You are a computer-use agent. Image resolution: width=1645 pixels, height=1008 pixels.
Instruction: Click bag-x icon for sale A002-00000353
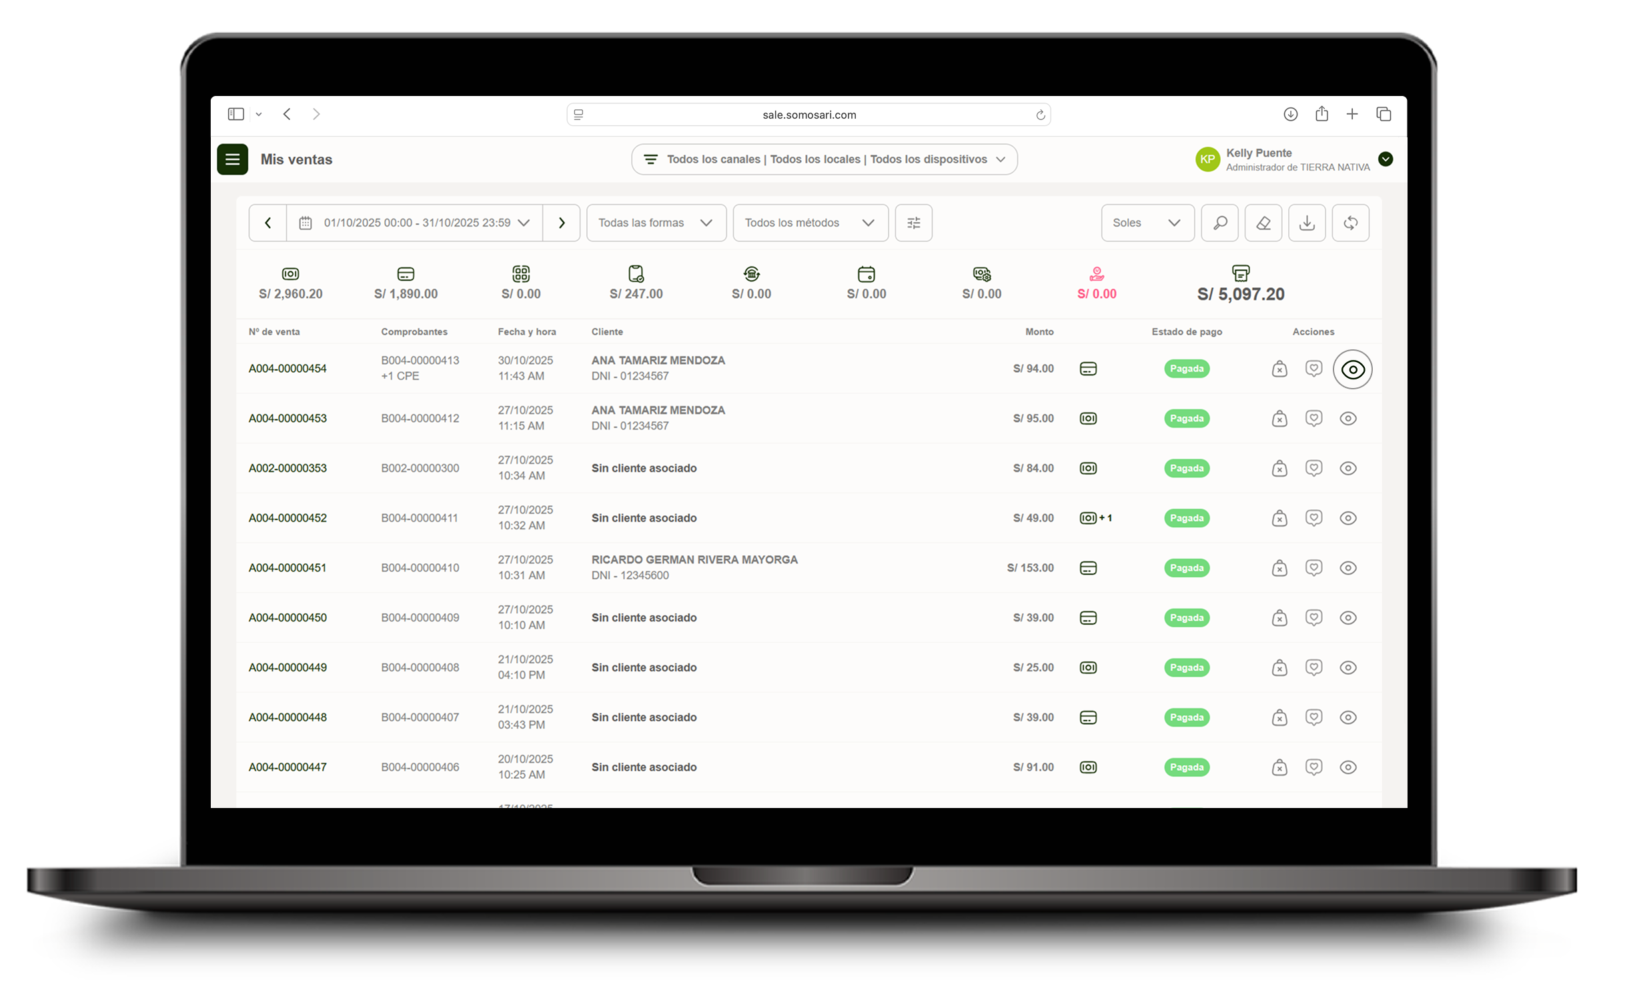[1279, 468]
